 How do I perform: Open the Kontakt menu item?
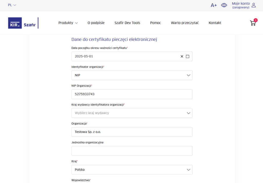tap(215, 23)
